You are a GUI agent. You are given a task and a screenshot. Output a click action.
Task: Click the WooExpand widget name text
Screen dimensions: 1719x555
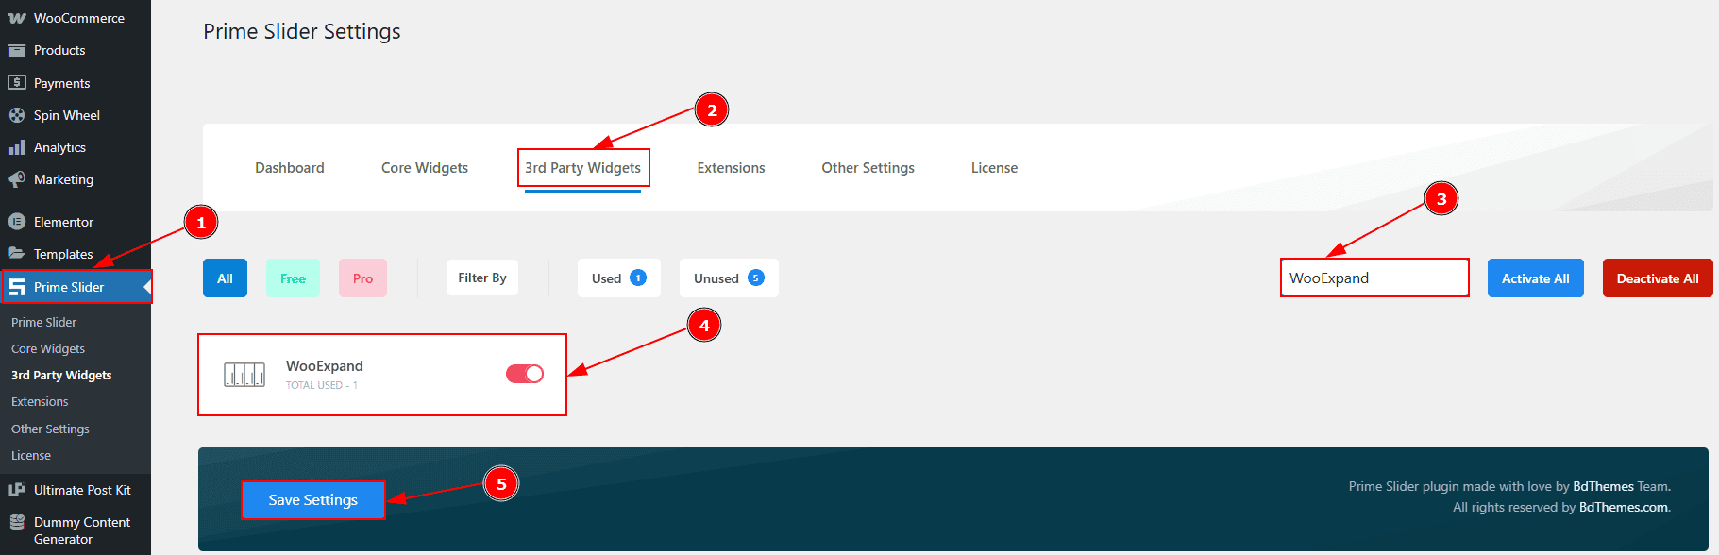tap(325, 366)
